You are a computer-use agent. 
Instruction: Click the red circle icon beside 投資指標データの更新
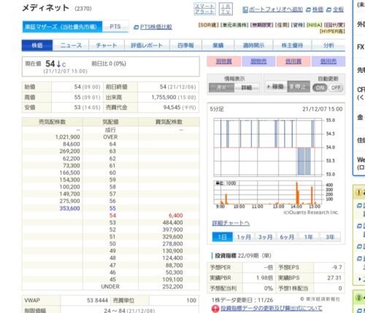[x=215, y=309]
